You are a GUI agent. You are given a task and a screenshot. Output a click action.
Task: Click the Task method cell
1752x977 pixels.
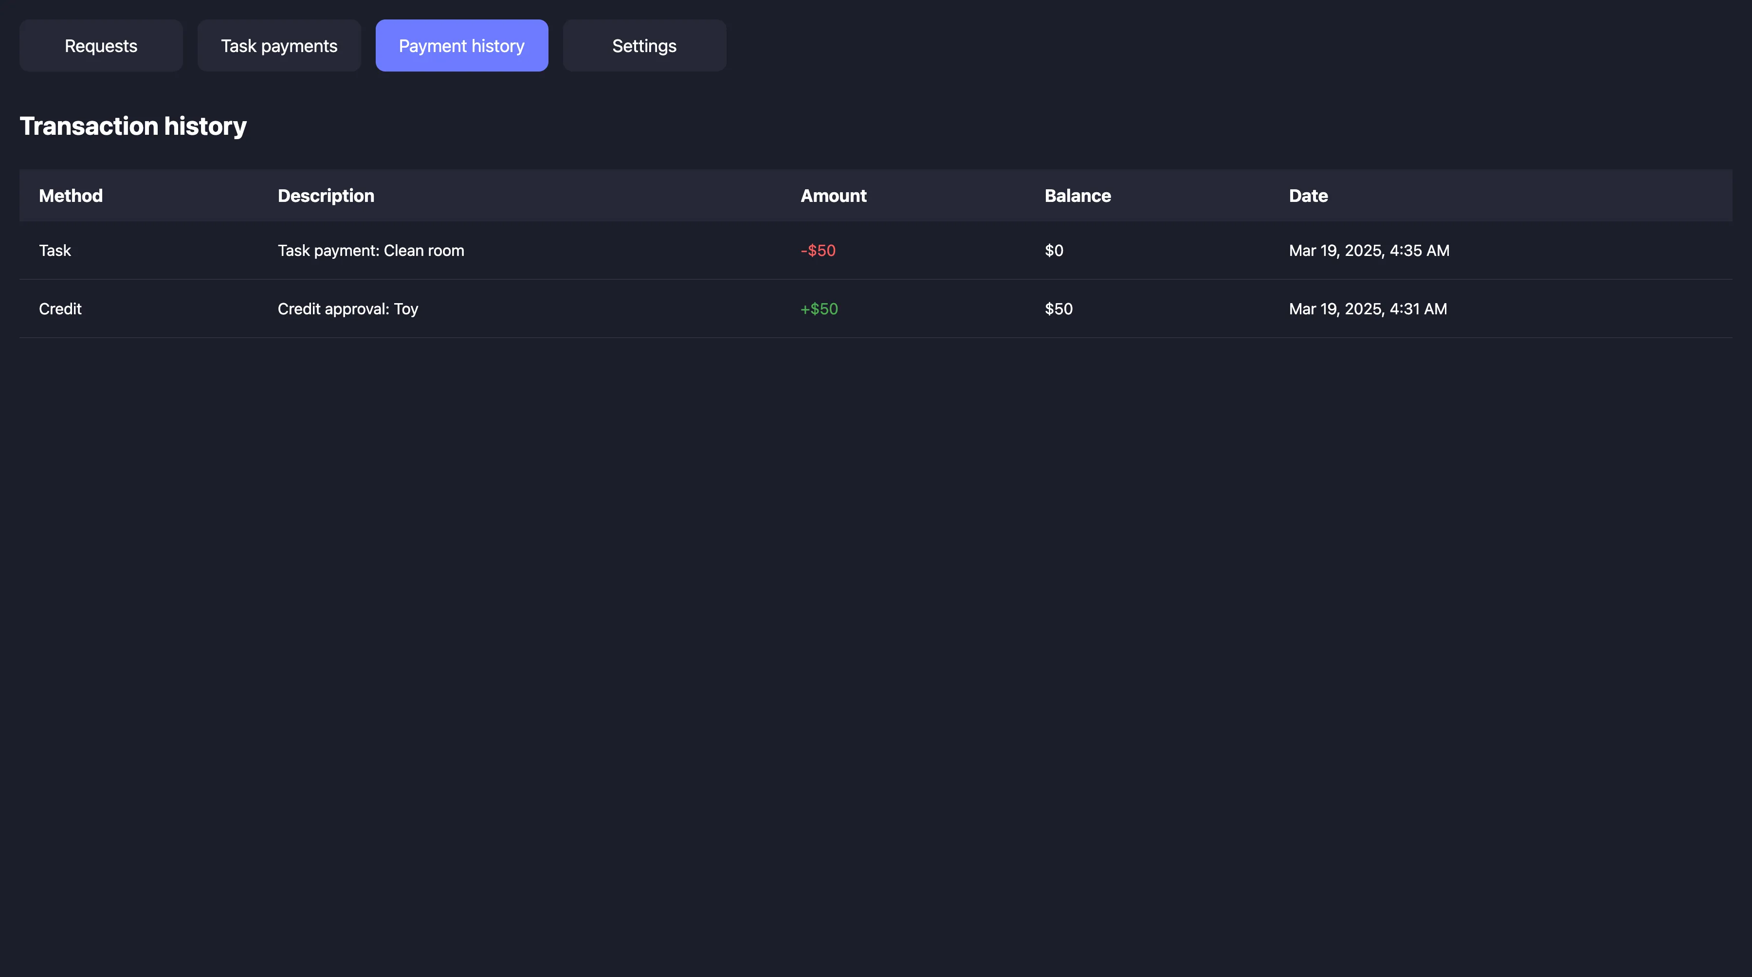click(x=55, y=250)
